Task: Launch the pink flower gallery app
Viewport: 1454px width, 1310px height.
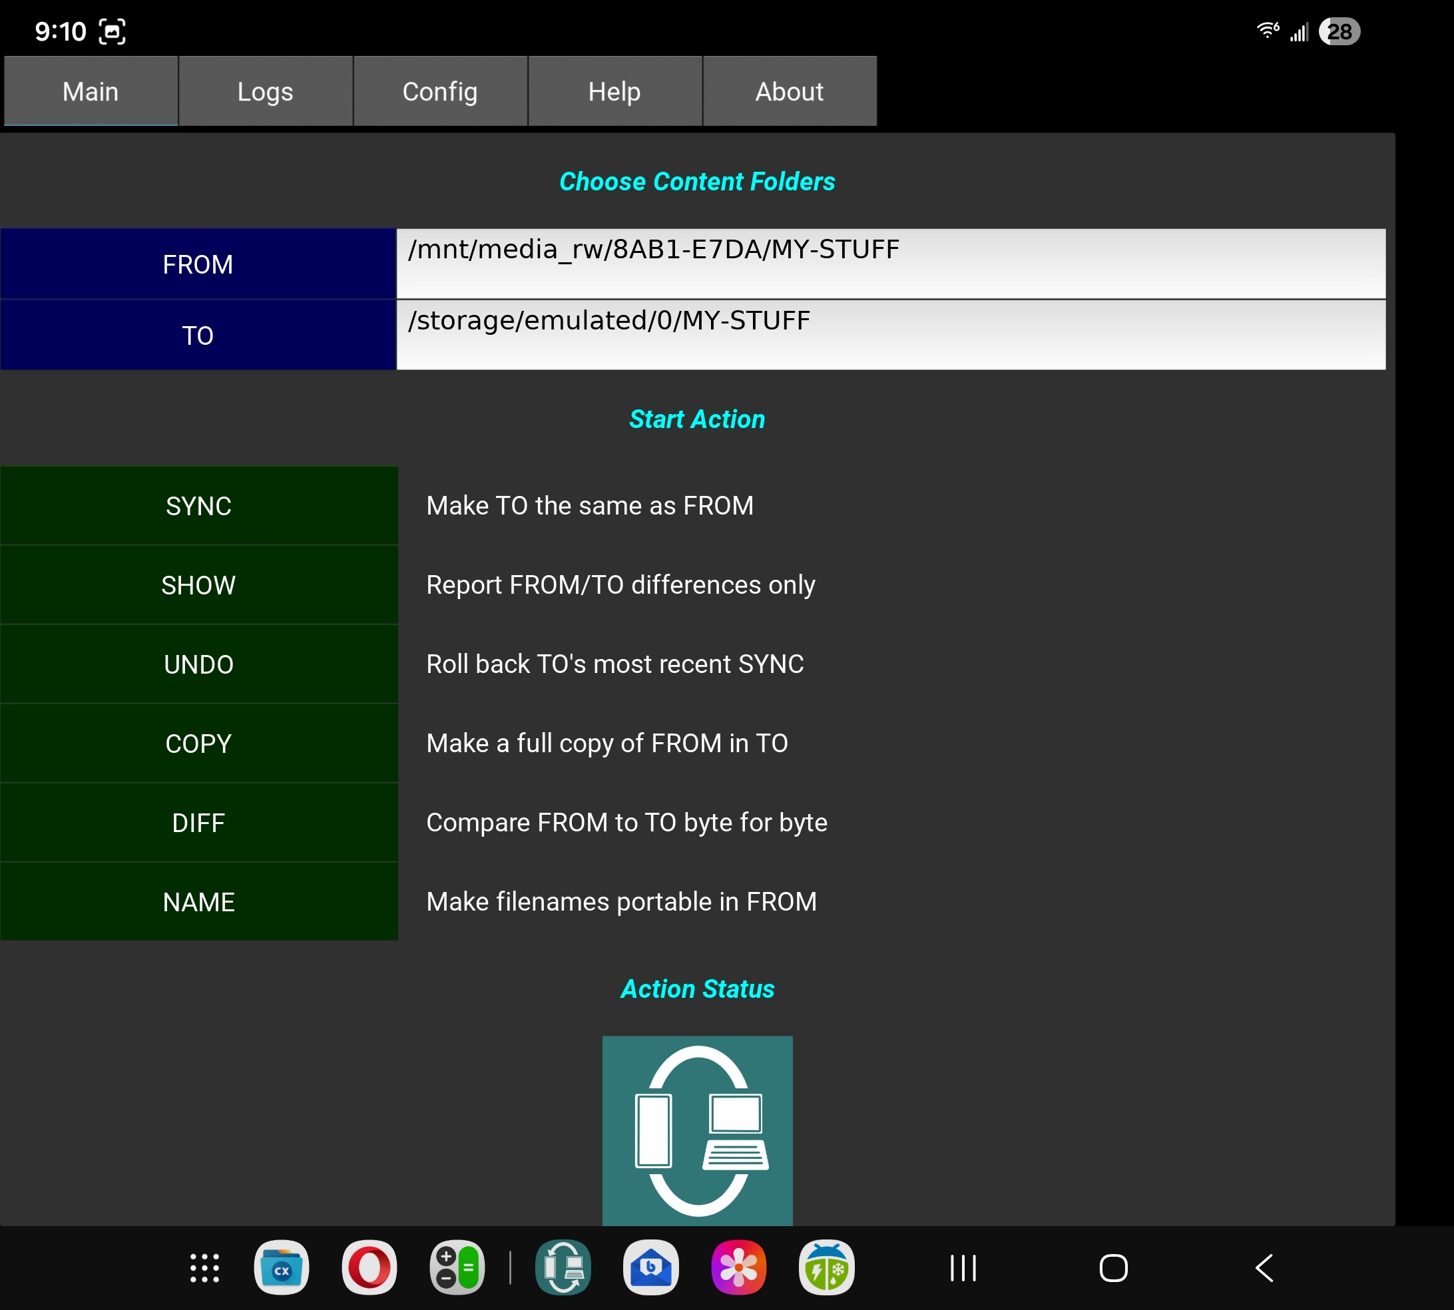Action: click(x=738, y=1268)
